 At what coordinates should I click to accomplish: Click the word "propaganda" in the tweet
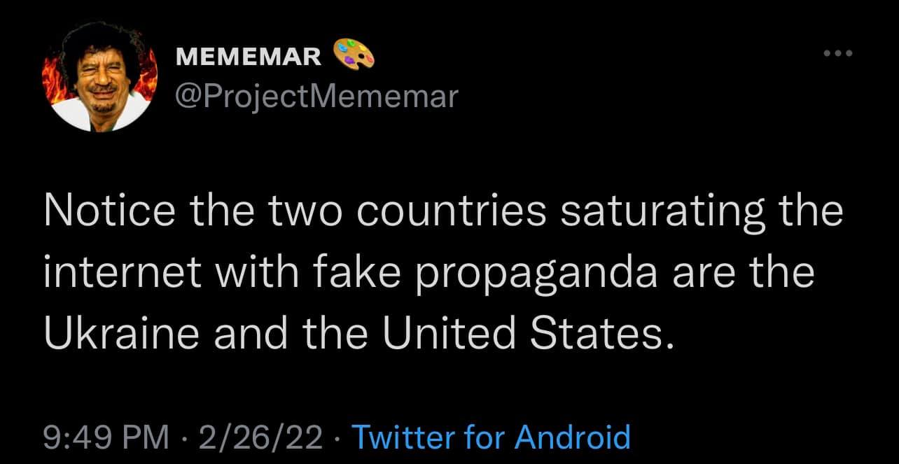[x=537, y=274]
